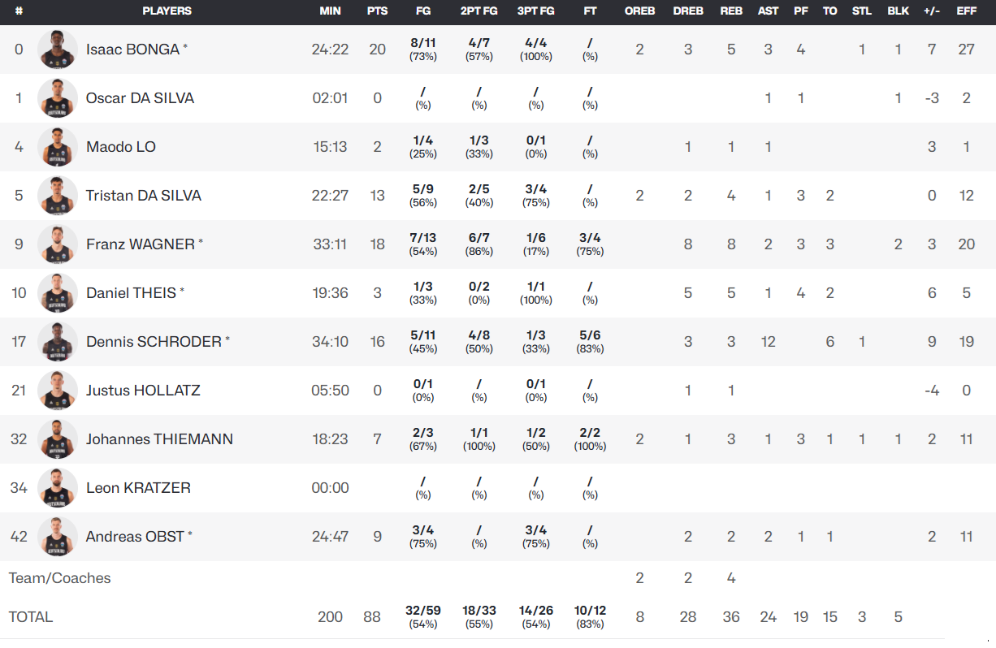Viewport: 996px width, 648px height.
Task: Click the 3PT FG column header
Action: click(535, 11)
